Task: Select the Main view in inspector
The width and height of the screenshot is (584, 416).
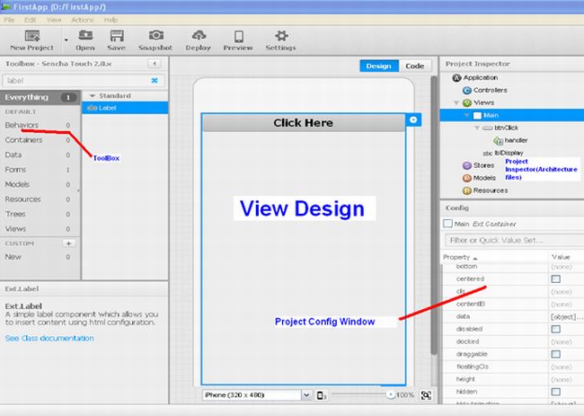Action: click(x=512, y=115)
